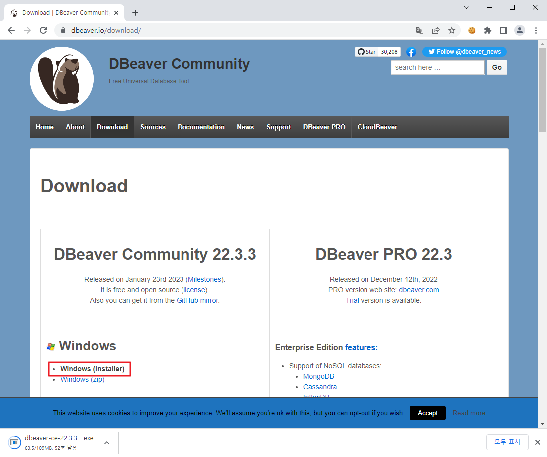The image size is (547, 457).
Task: Click the Go search button
Action: tap(497, 67)
